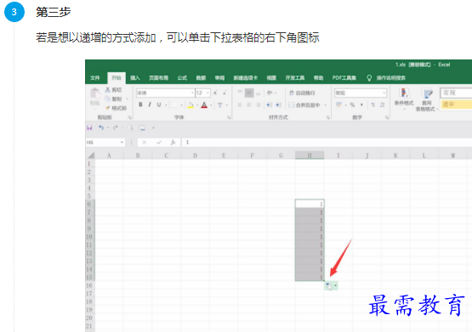
Task: Apply the percent style (%) format
Action: (352, 104)
